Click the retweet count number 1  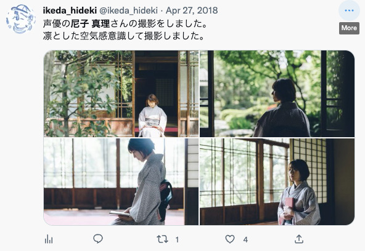177,240
